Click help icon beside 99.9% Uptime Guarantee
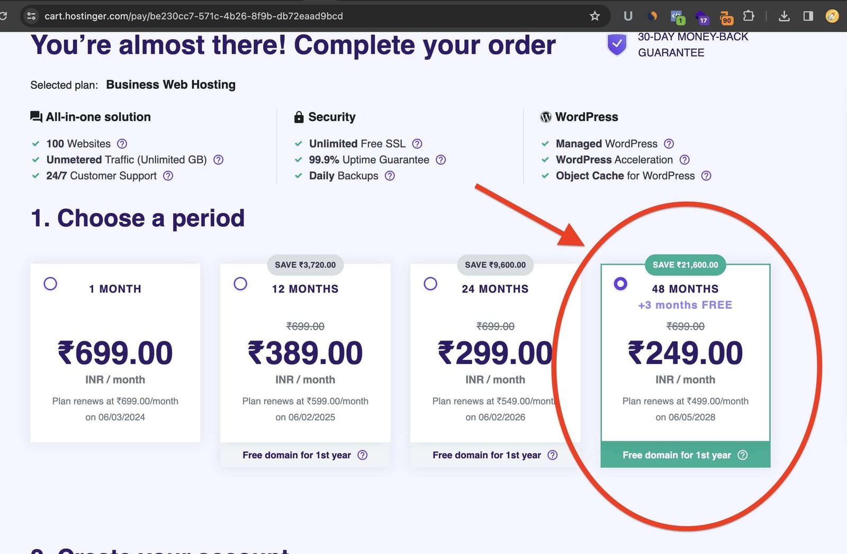The height and width of the screenshot is (554, 847). (x=440, y=159)
